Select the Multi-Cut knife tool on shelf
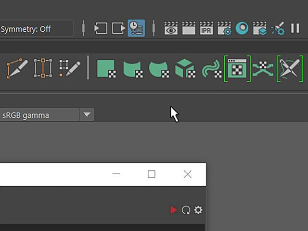Viewport: 308px width, 231px height. (17, 68)
